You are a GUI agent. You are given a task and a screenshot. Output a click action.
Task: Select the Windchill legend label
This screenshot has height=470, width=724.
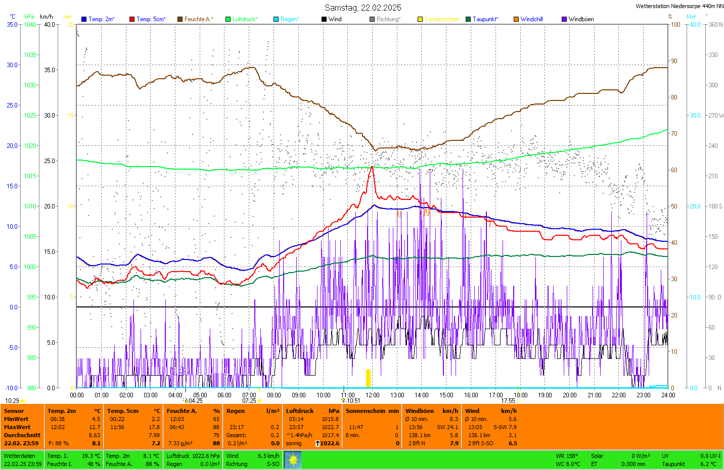531,19
